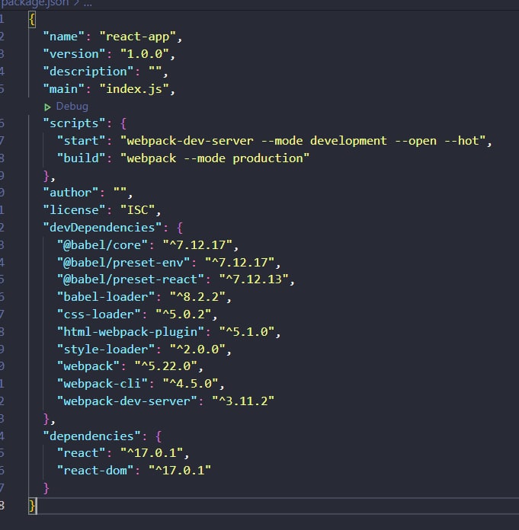Click the "author" key

(x=71, y=193)
